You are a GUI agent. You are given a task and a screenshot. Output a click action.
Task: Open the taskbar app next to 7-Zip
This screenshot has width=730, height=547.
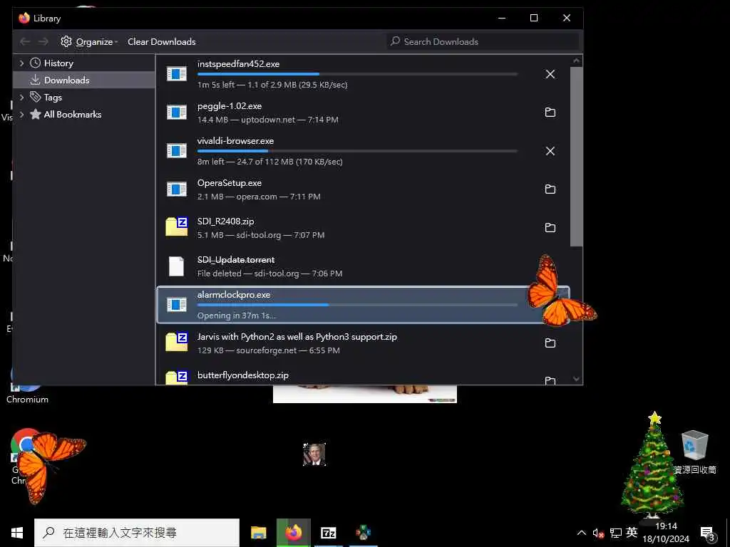(x=363, y=533)
